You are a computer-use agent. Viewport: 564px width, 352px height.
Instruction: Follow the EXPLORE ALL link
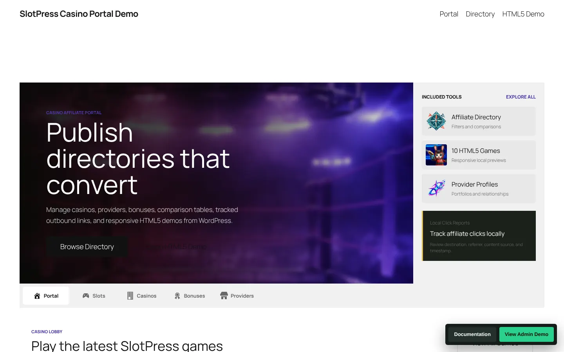521,97
